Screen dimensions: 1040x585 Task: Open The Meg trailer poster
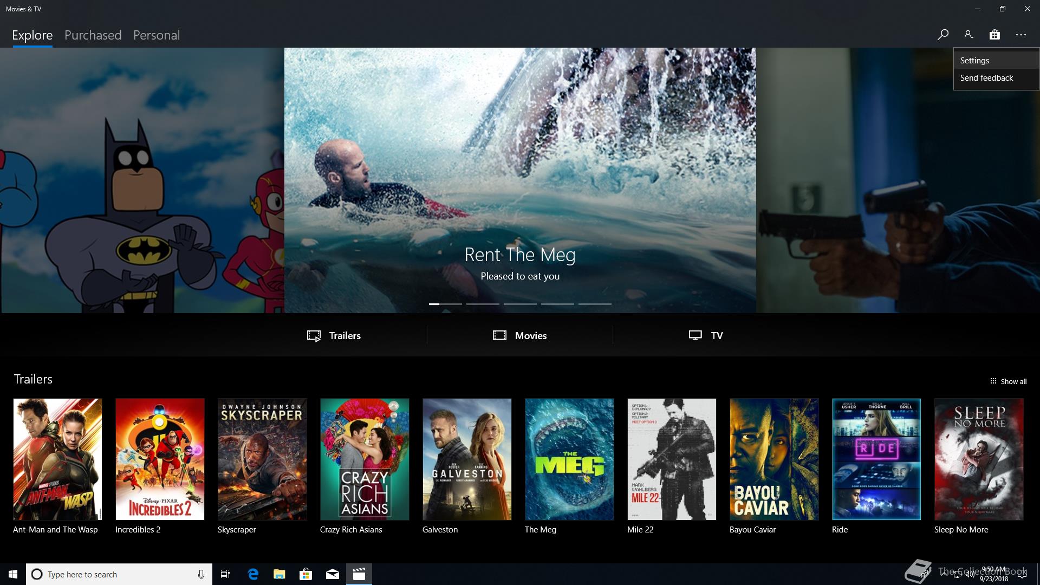[569, 459]
